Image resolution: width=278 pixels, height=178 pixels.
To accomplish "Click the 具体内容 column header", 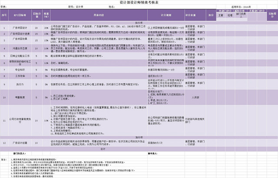I will point(99,15).
